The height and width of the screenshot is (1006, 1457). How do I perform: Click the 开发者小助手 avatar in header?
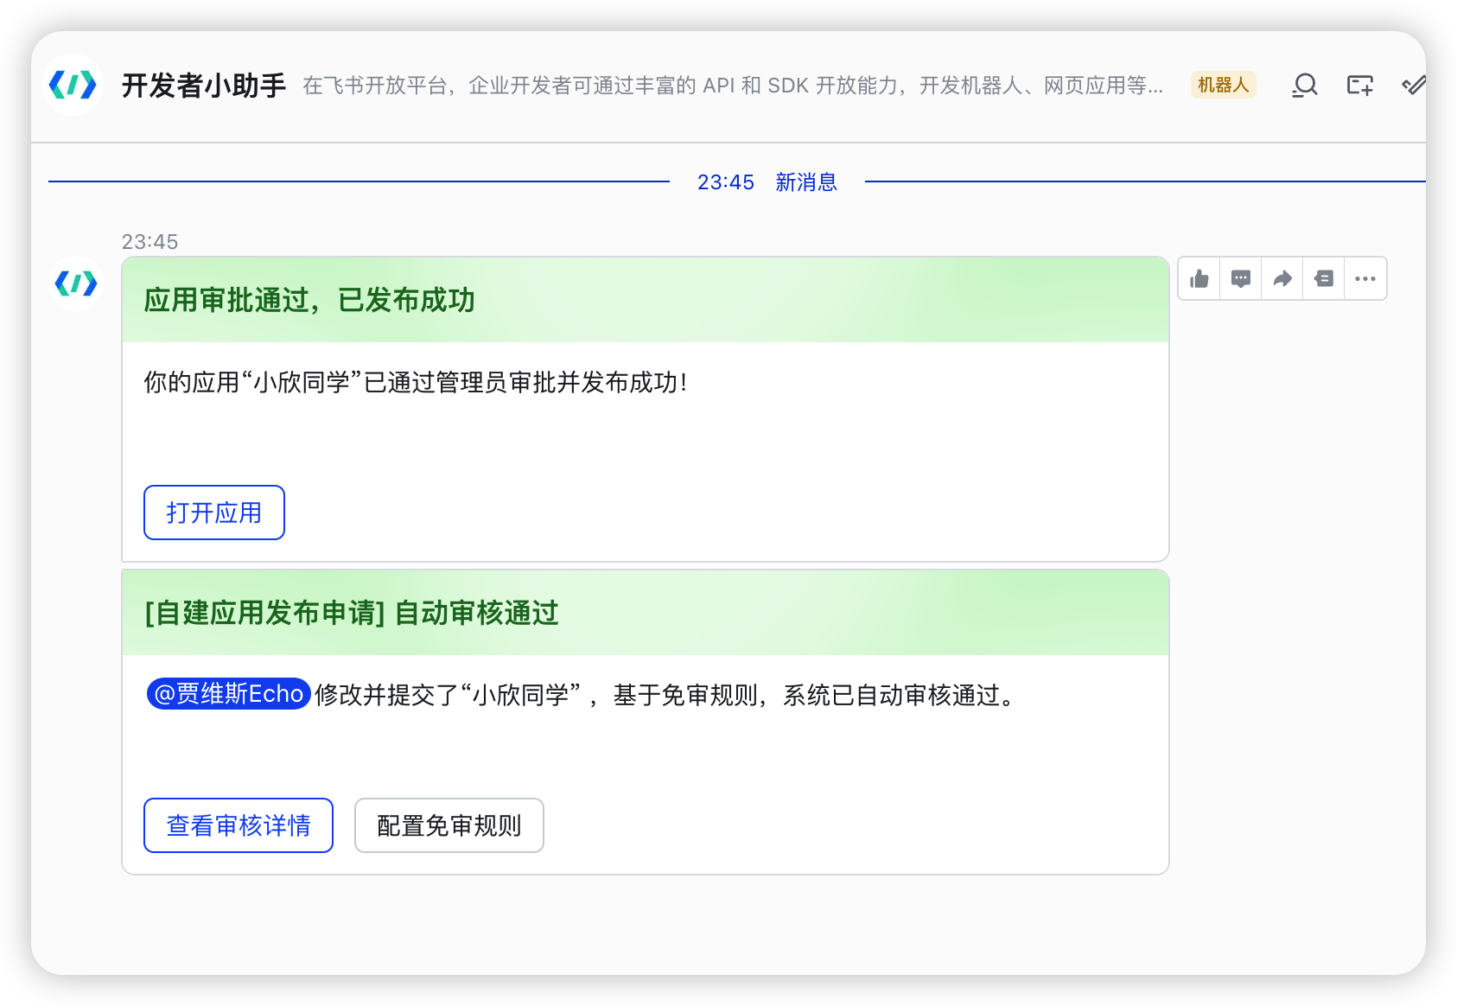coord(73,86)
